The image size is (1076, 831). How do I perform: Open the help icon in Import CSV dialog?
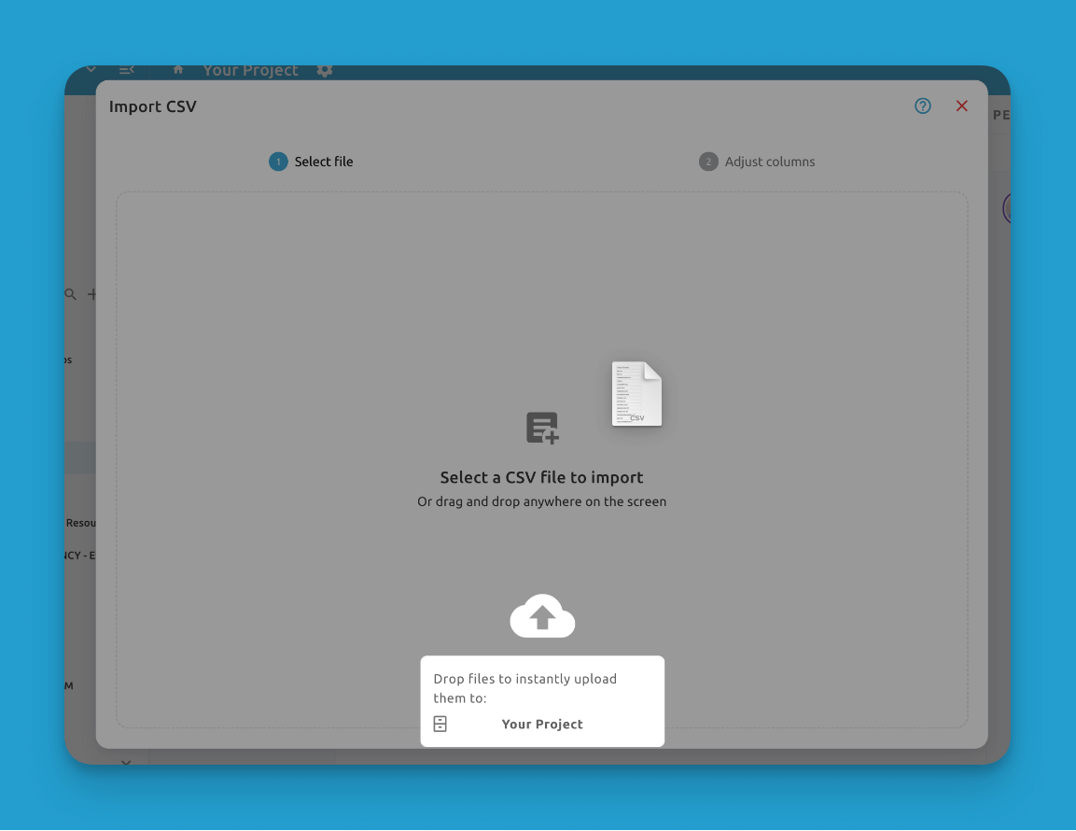coord(923,106)
